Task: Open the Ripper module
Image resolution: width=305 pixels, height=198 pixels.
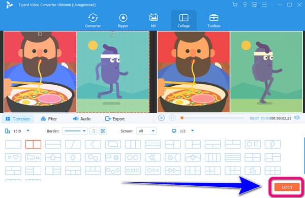Action: click(123, 21)
